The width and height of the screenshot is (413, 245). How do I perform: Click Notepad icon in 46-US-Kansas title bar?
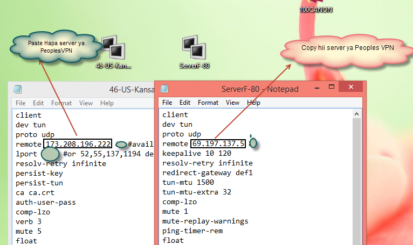18,89
